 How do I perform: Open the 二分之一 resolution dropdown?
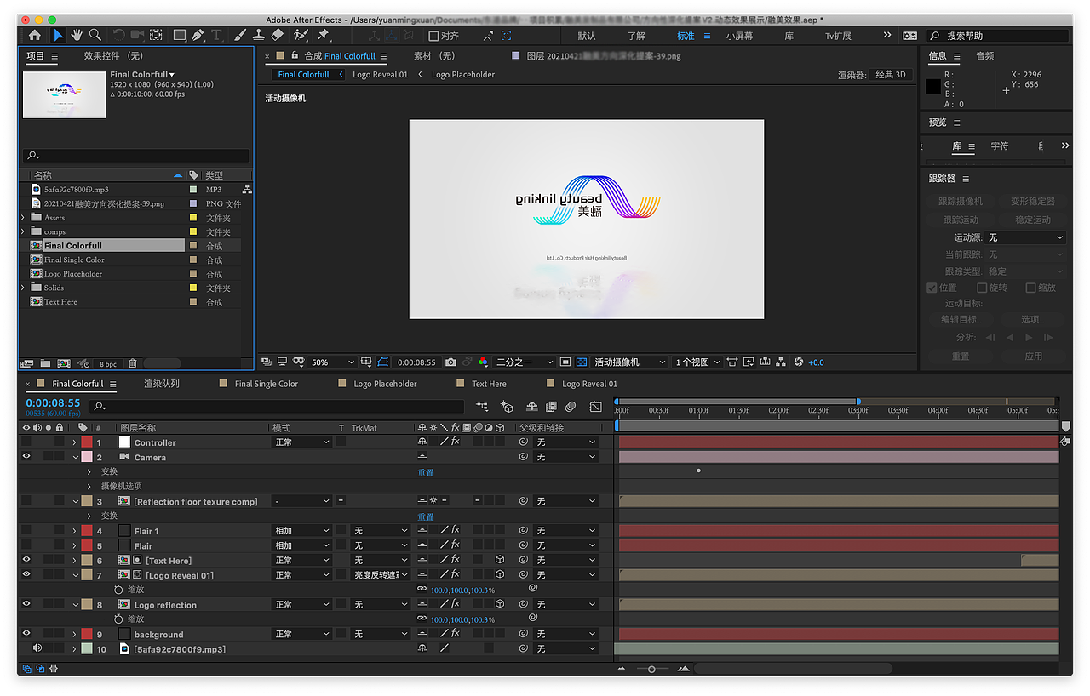(525, 362)
